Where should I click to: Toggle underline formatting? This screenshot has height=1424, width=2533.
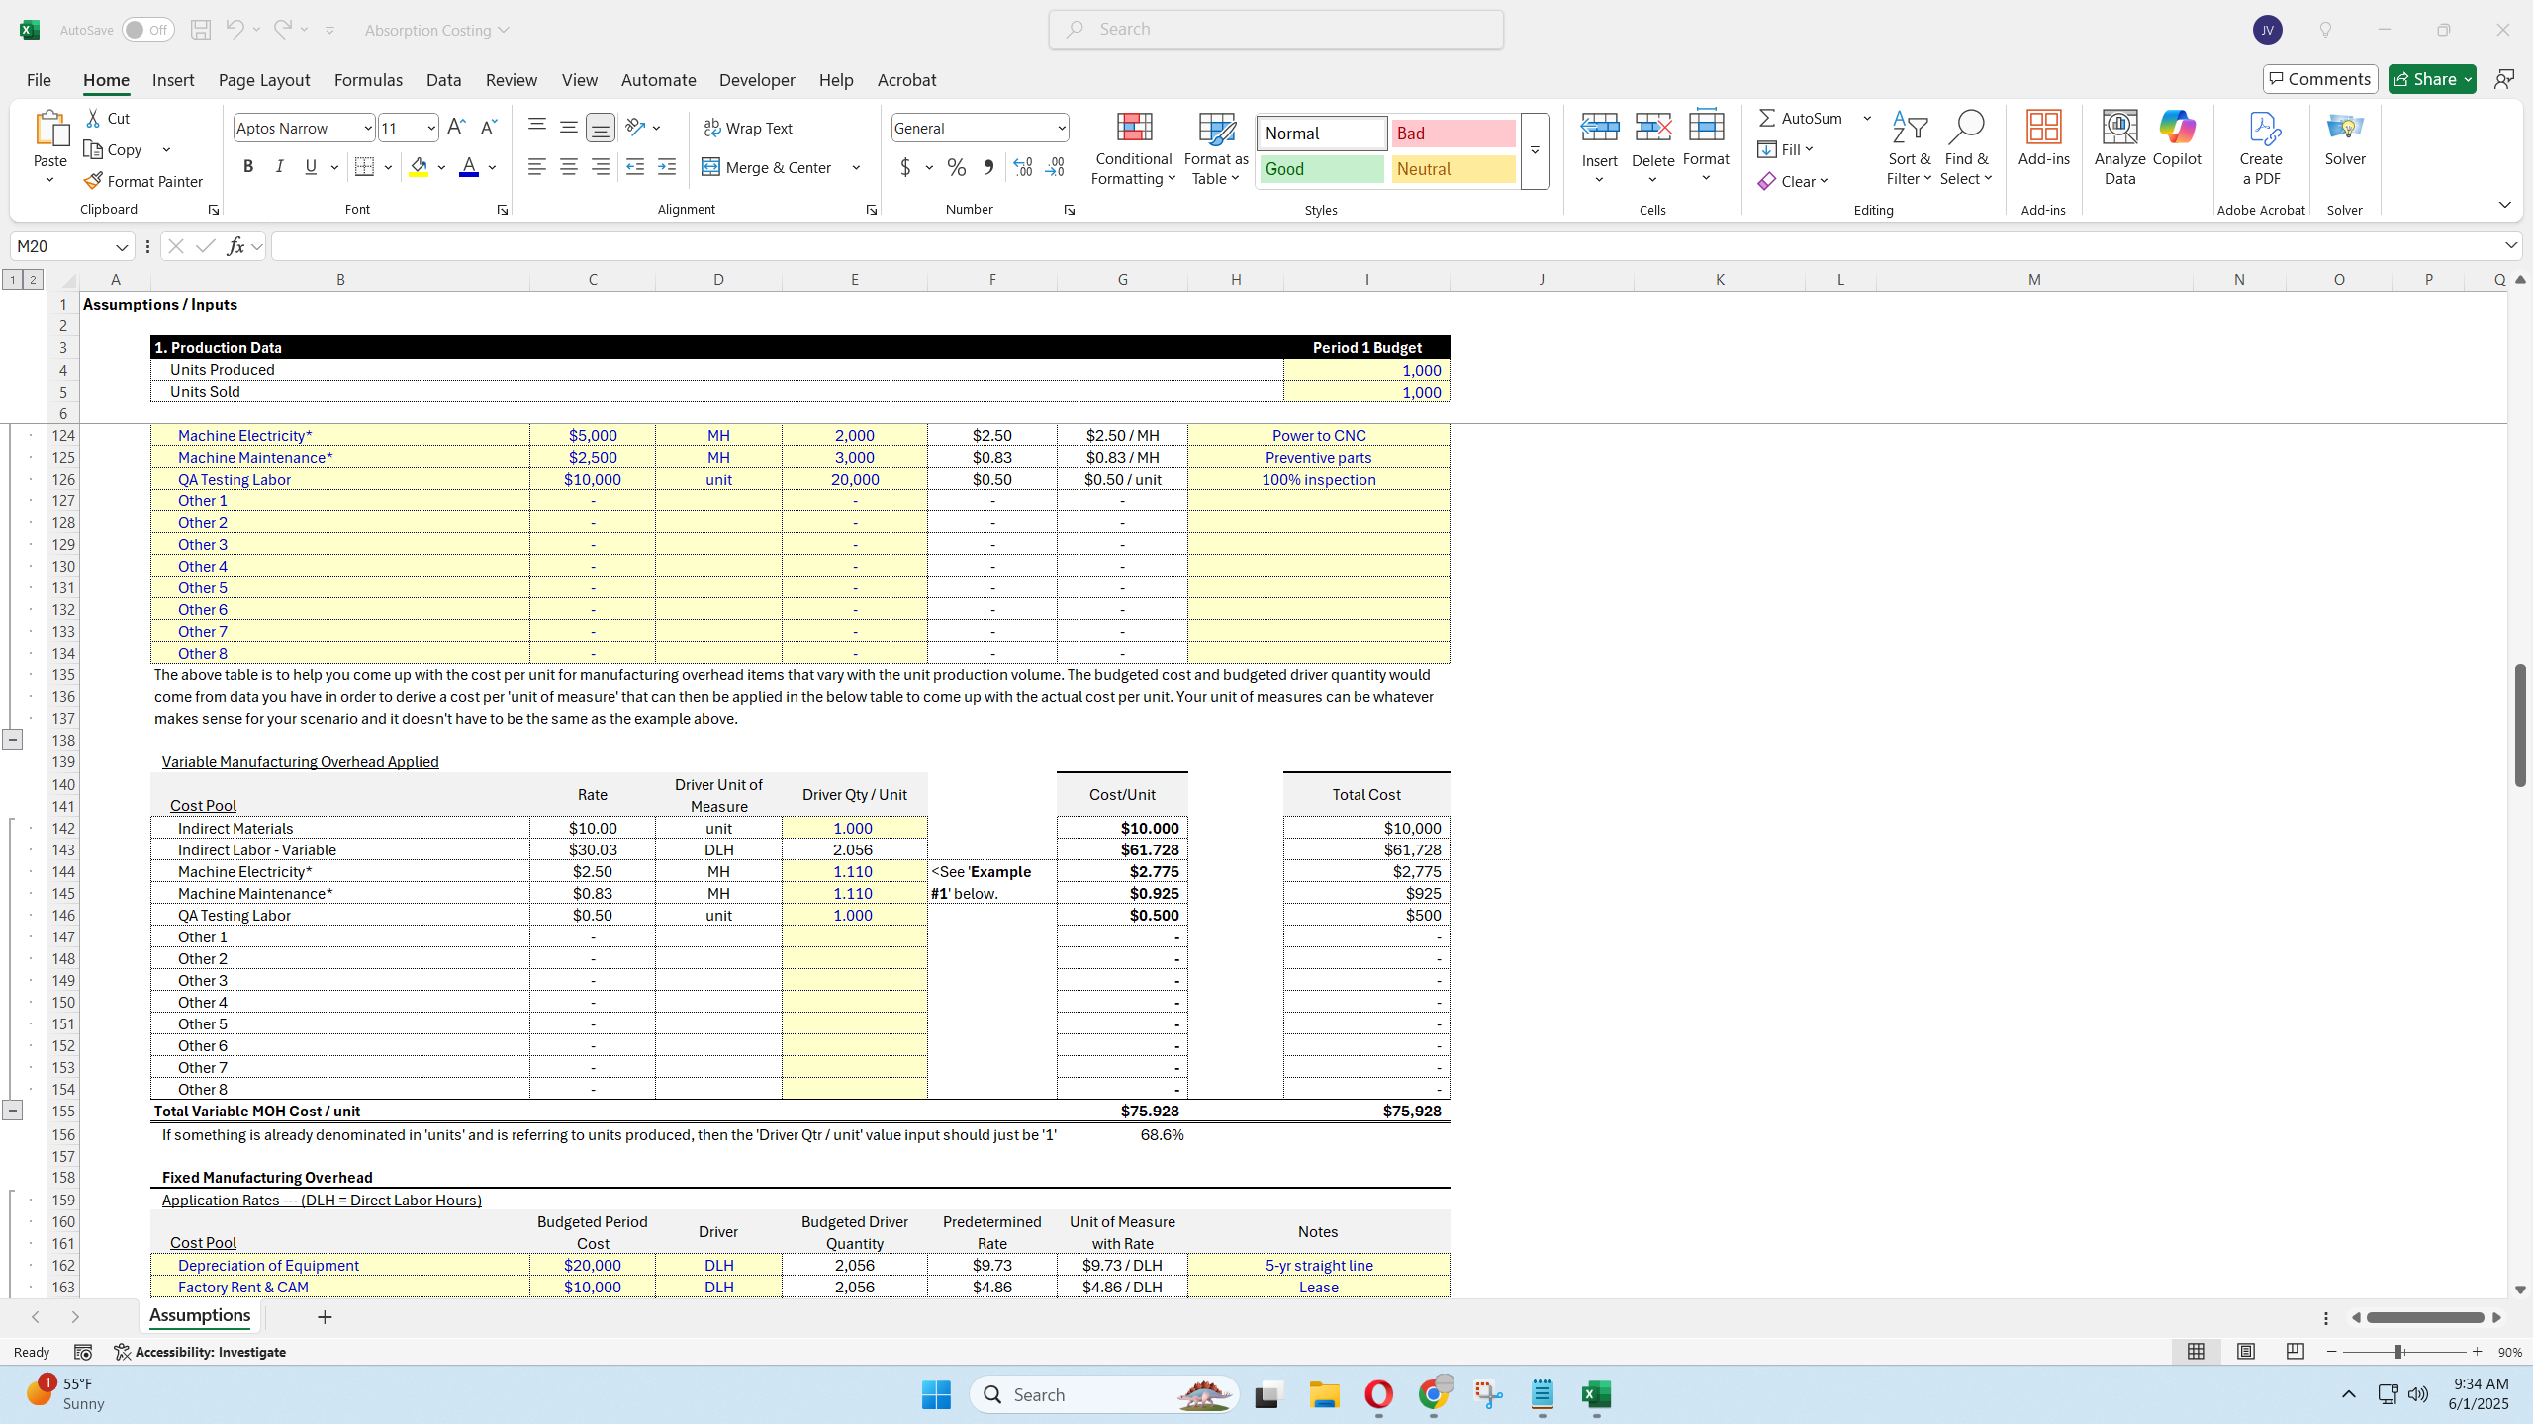[x=310, y=166]
